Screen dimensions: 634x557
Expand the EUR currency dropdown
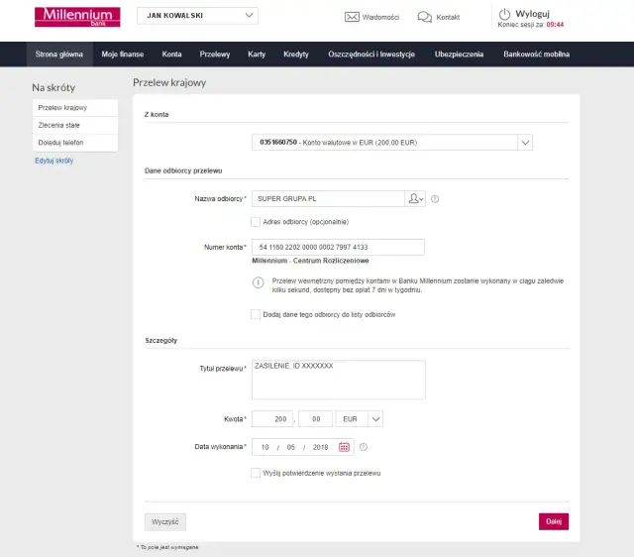(x=375, y=419)
